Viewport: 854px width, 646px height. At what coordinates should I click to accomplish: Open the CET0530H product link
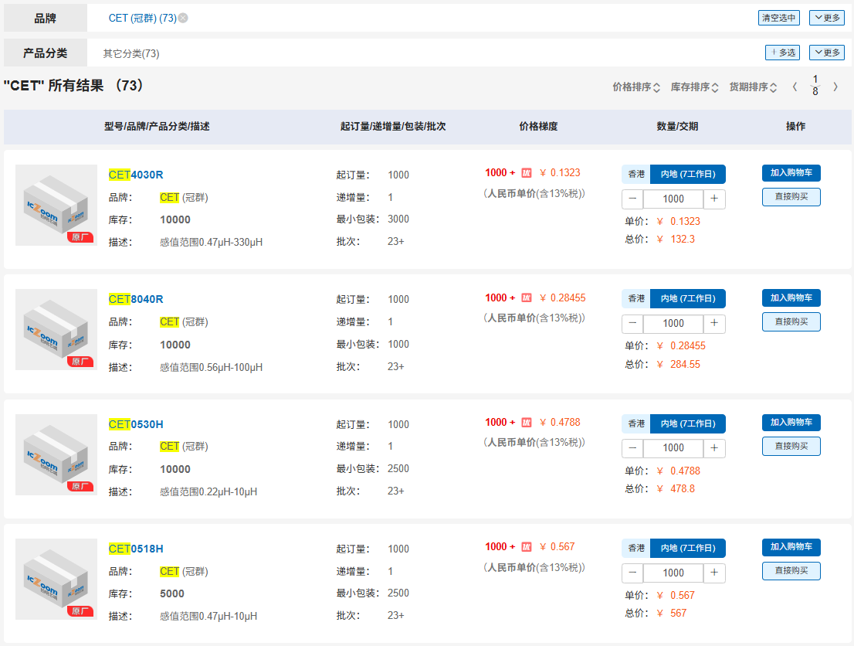(x=136, y=424)
